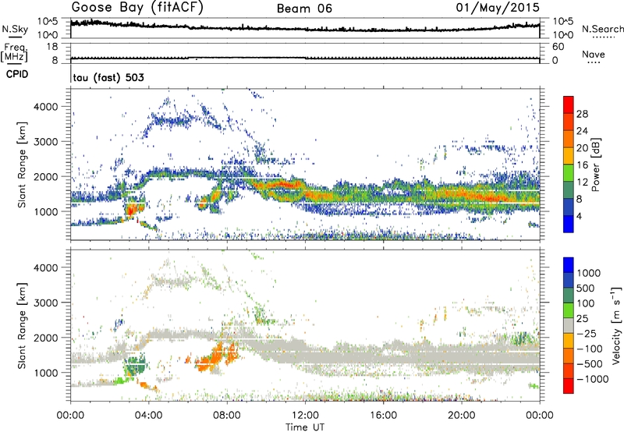The height and width of the screenshot is (432, 624).
Task: Click the '04:00' time axis tick label
Action: point(149,416)
